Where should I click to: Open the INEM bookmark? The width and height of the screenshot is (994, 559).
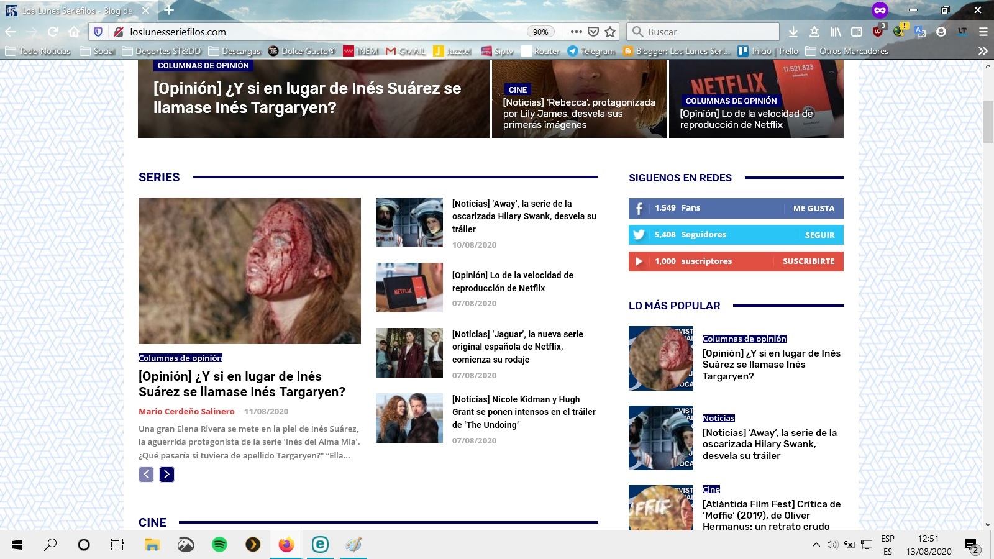tap(361, 51)
